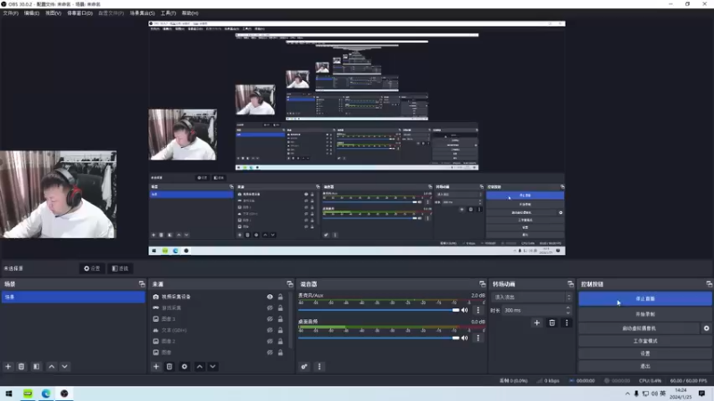Open the 麦克风/Aux three-dot options menu
Viewport: 714px width, 401px height.
(x=477, y=310)
